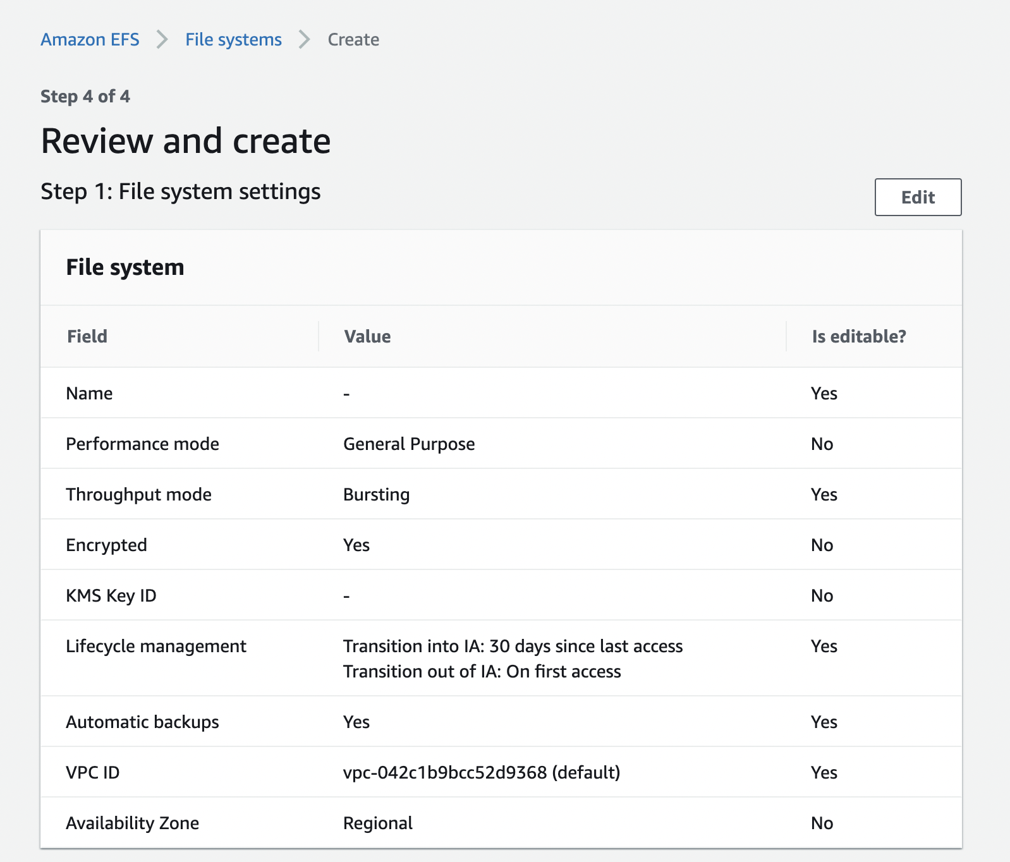Select the Value column header

click(x=367, y=336)
